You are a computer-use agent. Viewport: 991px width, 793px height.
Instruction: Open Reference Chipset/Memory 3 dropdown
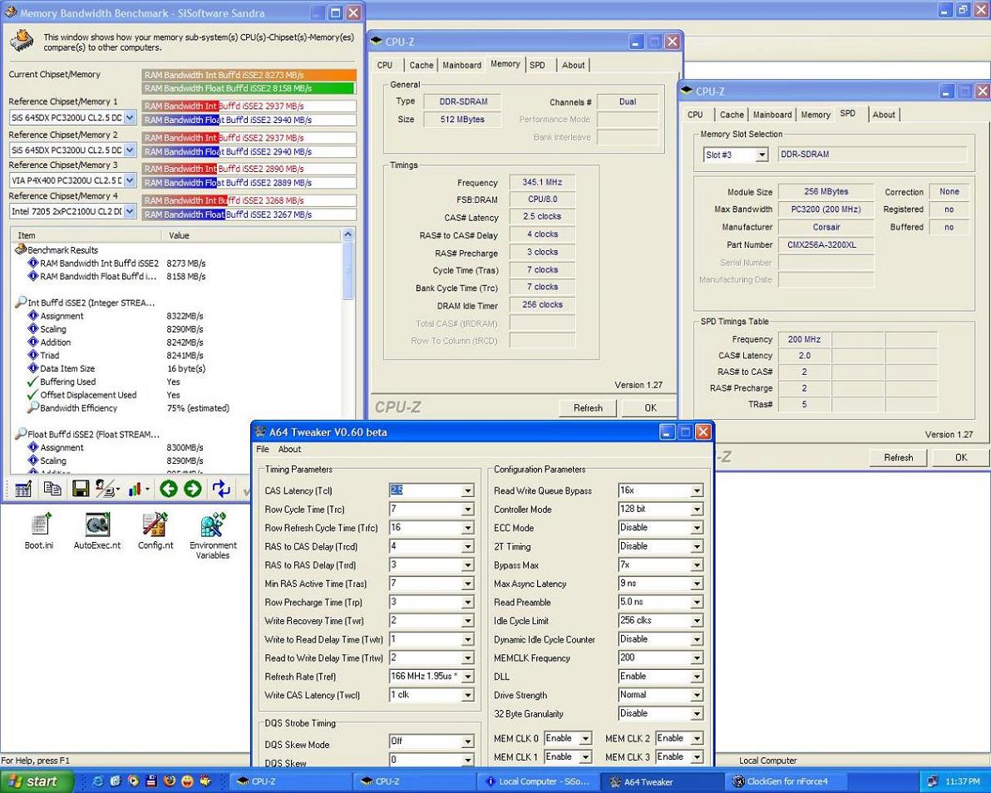(130, 180)
